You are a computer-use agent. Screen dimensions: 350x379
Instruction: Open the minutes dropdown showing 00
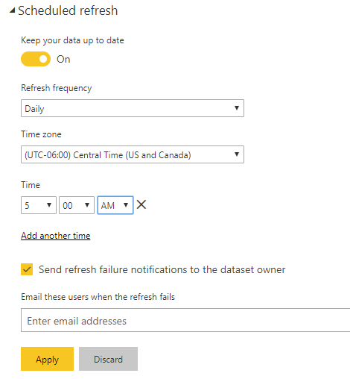pos(77,205)
